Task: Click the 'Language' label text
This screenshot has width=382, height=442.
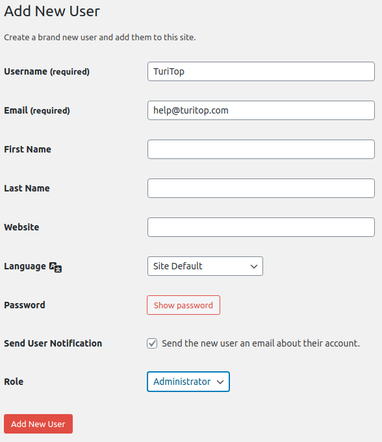Action: 25,266
